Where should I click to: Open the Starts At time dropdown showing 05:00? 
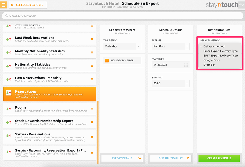[171, 83]
